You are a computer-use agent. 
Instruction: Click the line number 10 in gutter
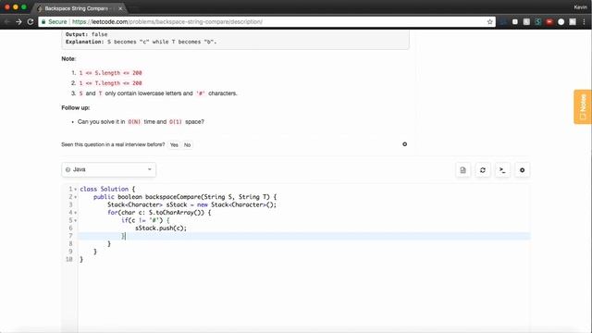pyautogui.click(x=69, y=259)
